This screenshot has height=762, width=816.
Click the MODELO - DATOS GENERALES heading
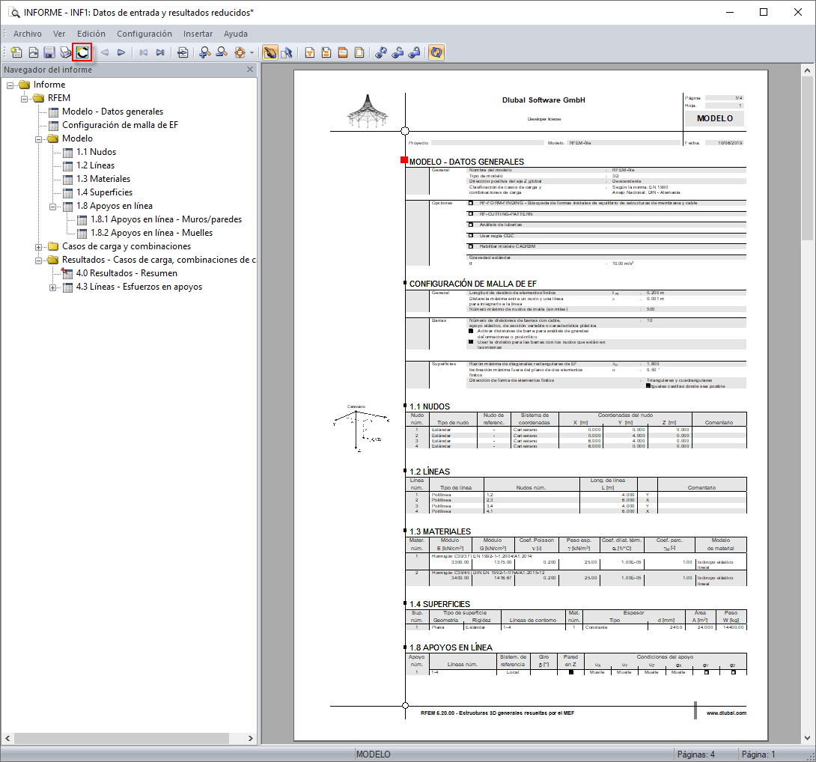coord(466,162)
